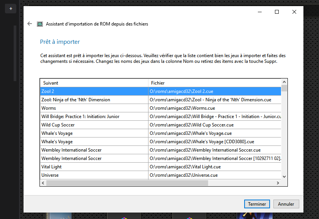Click the Universe.cue file path

pos(215,175)
